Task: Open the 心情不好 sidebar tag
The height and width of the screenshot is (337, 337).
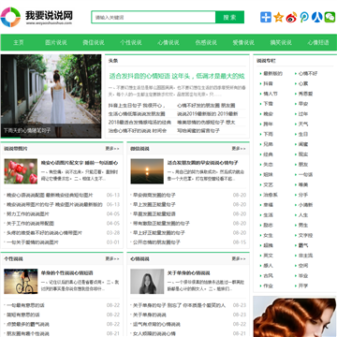Action: [308, 74]
